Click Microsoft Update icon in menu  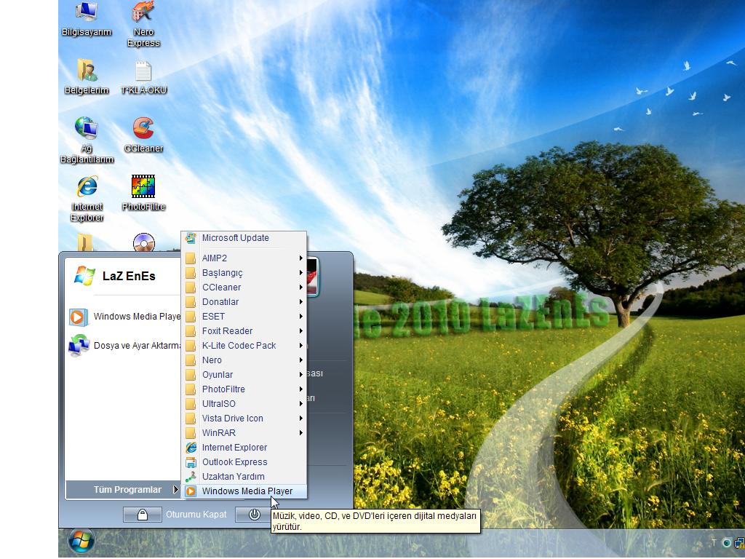(x=191, y=238)
